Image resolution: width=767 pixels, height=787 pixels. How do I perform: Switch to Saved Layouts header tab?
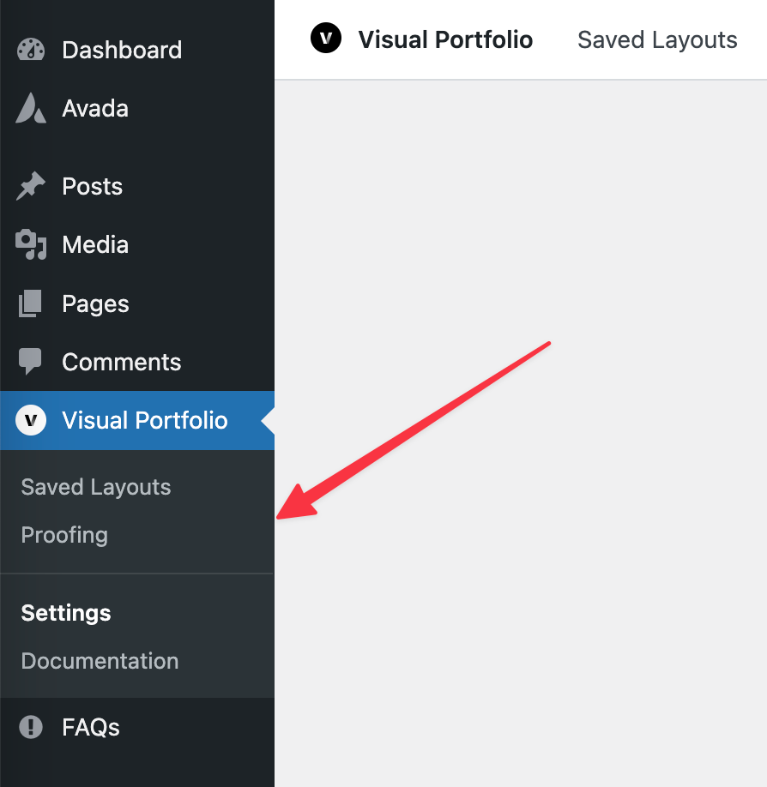tap(657, 39)
